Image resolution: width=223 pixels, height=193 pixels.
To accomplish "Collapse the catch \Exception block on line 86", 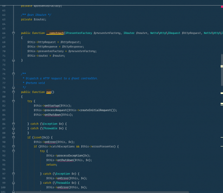I will click(13, 124).
